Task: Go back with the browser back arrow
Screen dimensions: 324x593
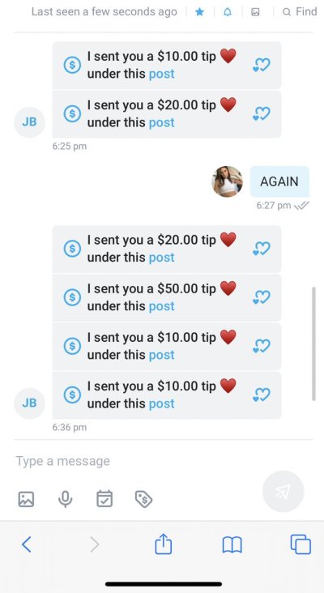Action: coord(27,544)
